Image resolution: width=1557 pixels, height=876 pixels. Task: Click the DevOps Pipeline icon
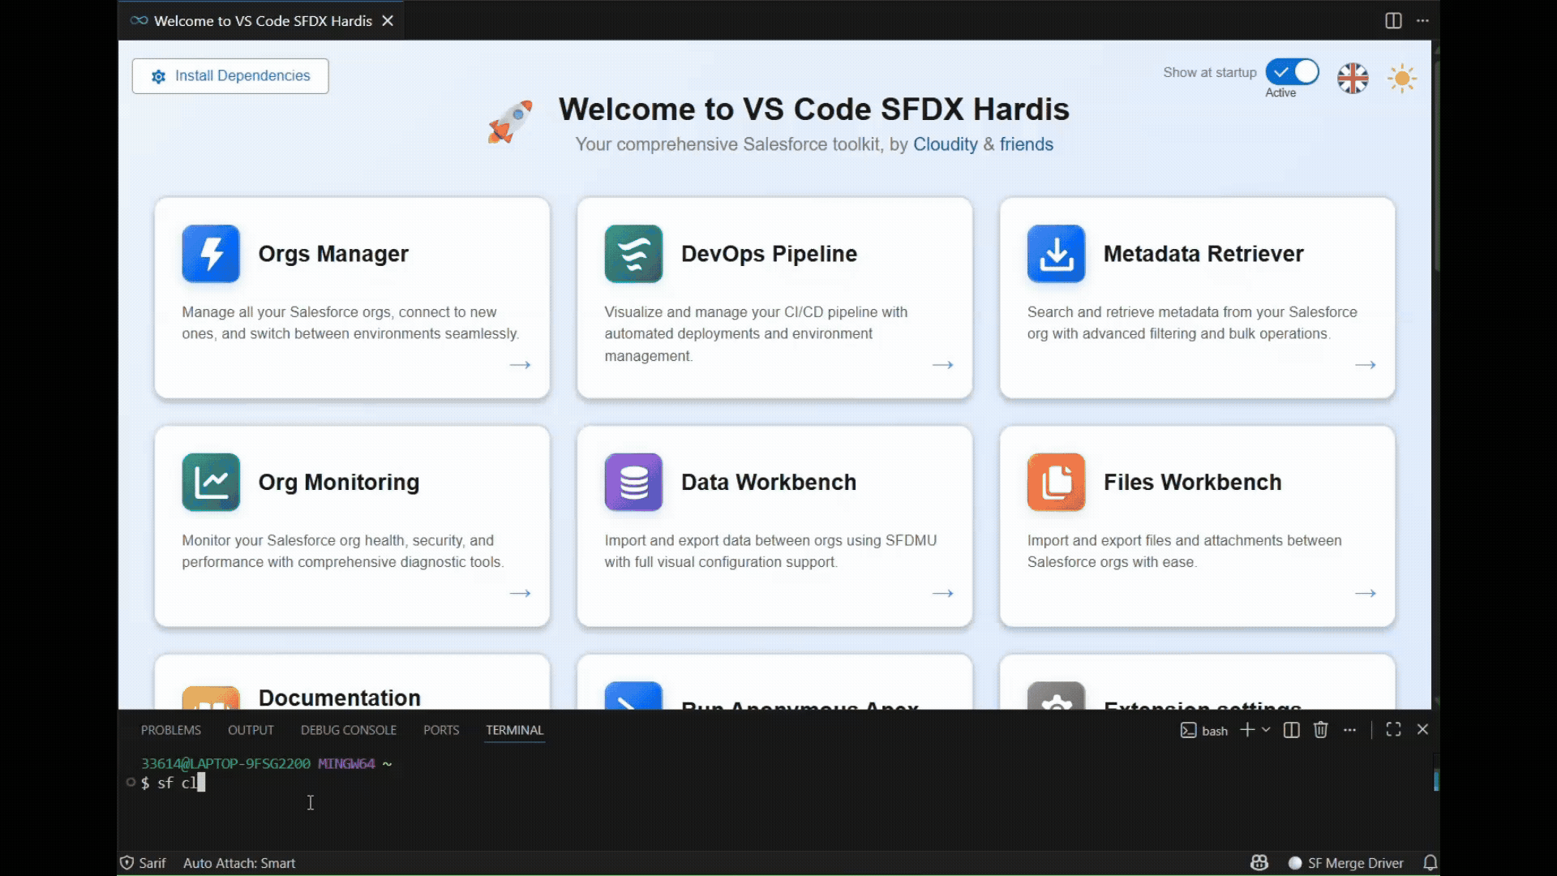coord(633,254)
